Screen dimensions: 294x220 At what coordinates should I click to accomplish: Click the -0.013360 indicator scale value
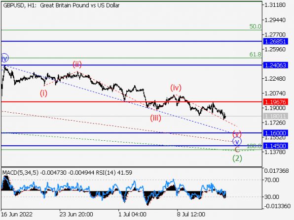(x=277, y=206)
